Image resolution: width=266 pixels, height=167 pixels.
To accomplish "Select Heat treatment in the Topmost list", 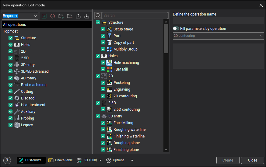I will (x=33, y=105).
